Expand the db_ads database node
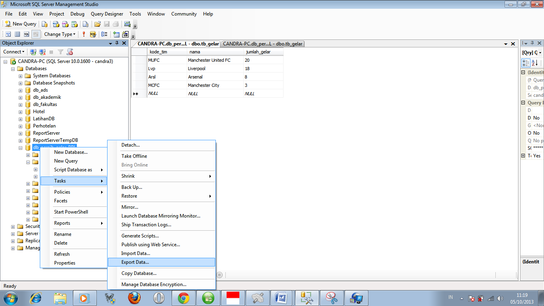Image resolution: width=544 pixels, height=306 pixels. (x=20, y=90)
